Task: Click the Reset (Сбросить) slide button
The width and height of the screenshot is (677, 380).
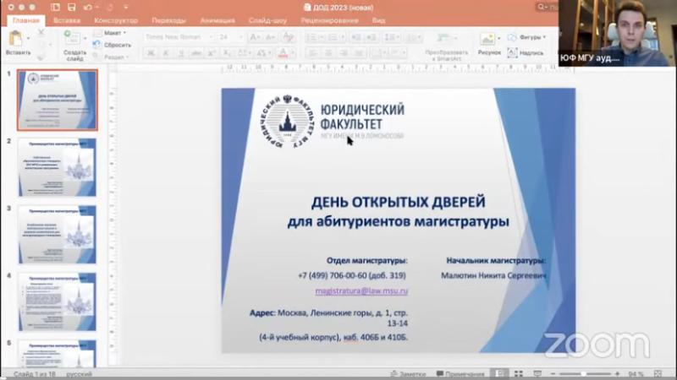Action: pyautogui.click(x=113, y=45)
